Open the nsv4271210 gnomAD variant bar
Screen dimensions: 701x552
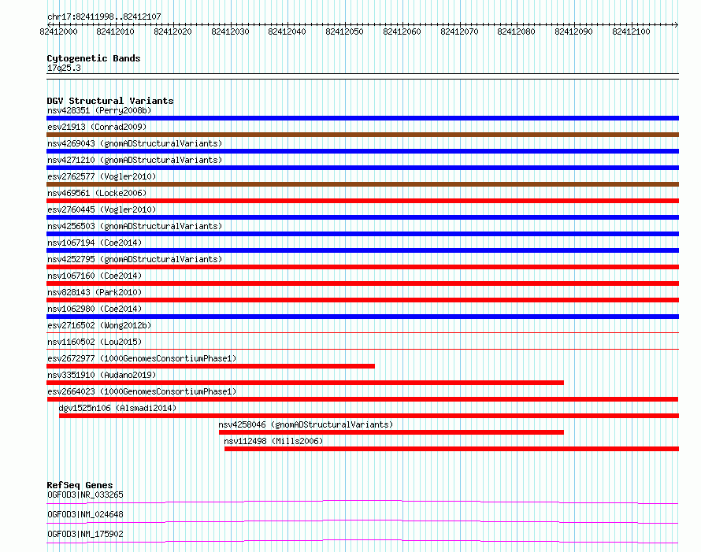coord(362,168)
